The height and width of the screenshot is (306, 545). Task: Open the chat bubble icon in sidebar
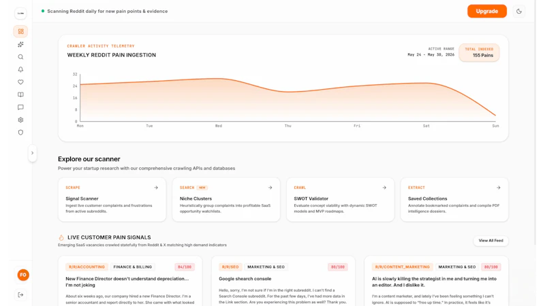[x=20, y=107]
